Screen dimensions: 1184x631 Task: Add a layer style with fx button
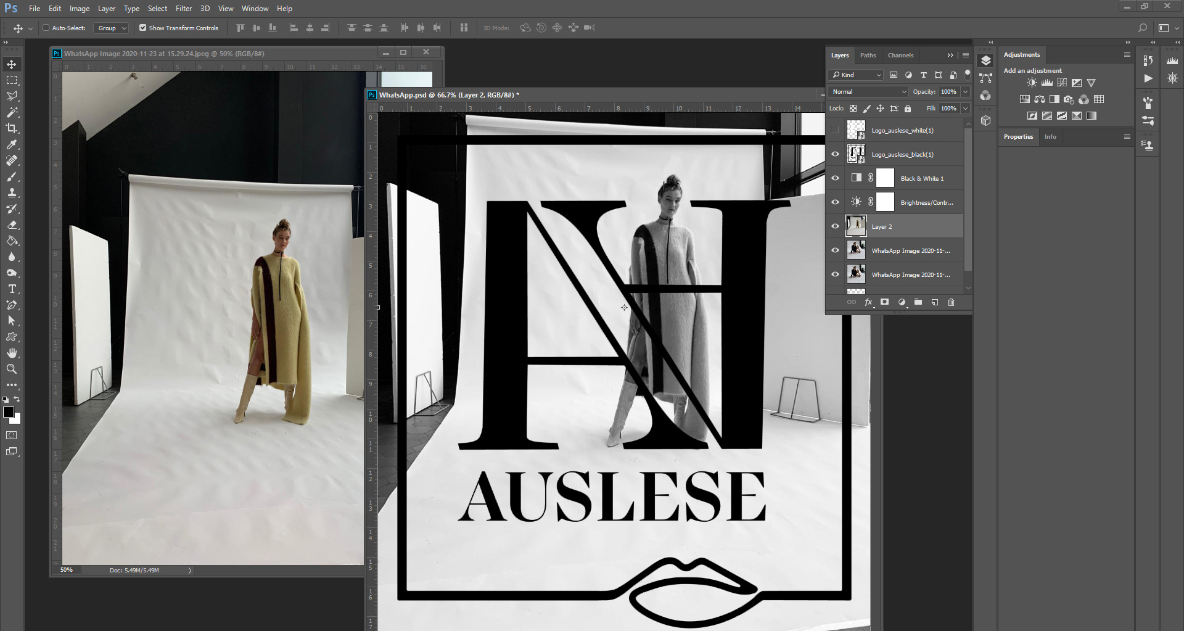click(868, 302)
